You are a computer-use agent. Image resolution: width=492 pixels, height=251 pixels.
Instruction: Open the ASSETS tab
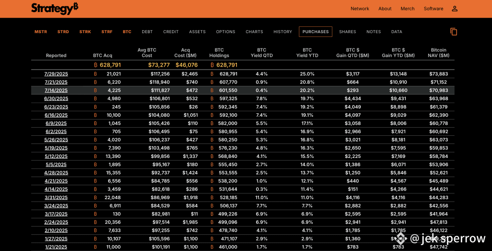(197, 32)
